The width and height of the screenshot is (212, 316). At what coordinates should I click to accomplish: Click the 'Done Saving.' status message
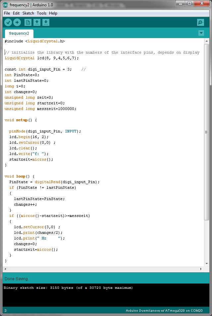pos(17,279)
